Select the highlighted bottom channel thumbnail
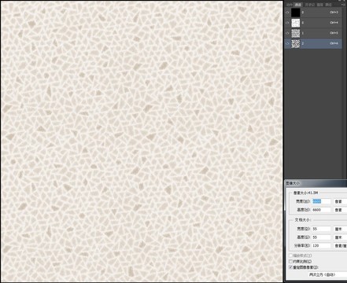The height and width of the screenshot is (283, 347). tap(296, 43)
